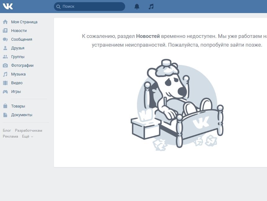Image resolution: width=267 pixels, height=201 pixels.
Task: Click the camera icon beside Фотографии
Action: [5, 66]
